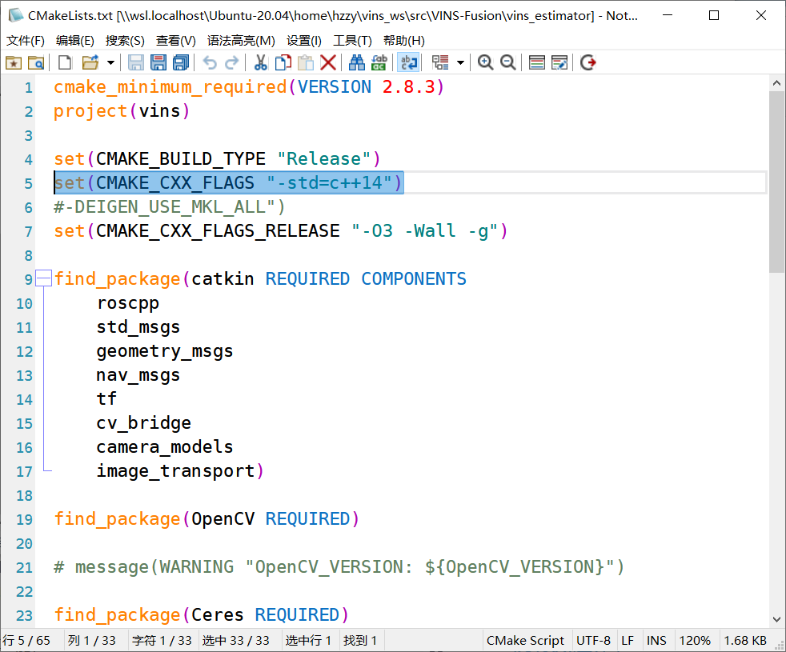Open the 语法高亮(M) menu
Viewport: 786px width, 652px height.
click(x=241, y=41)
